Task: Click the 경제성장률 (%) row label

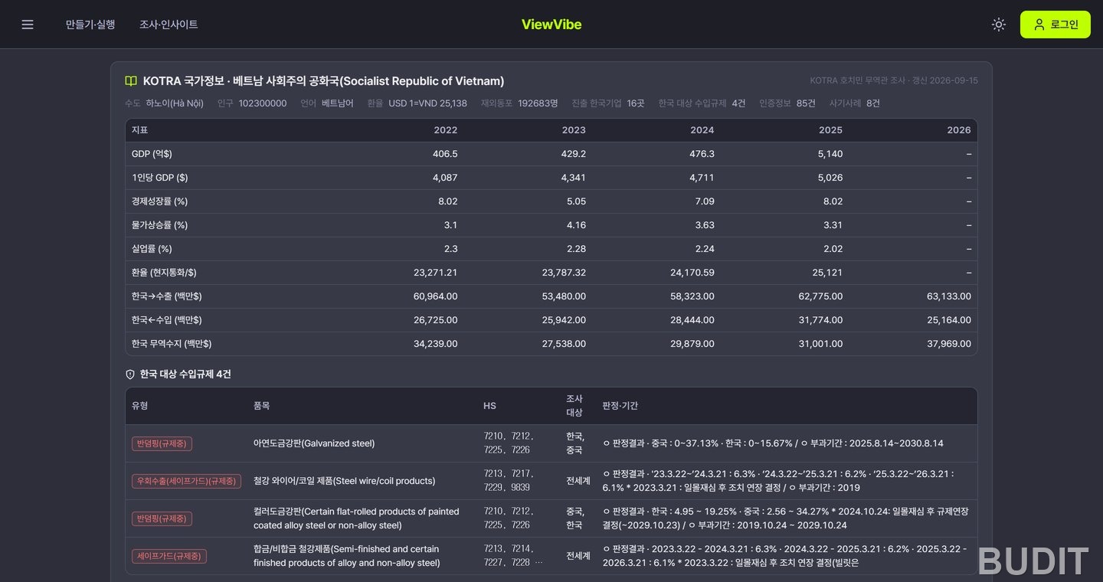Action: (x=159, y=201)
